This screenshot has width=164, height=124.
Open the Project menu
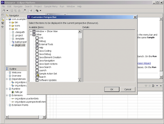(38, 7)
